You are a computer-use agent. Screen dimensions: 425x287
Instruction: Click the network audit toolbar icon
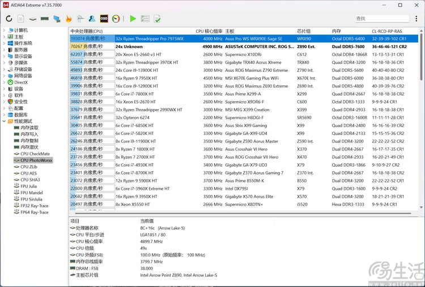tap(80, 19)
